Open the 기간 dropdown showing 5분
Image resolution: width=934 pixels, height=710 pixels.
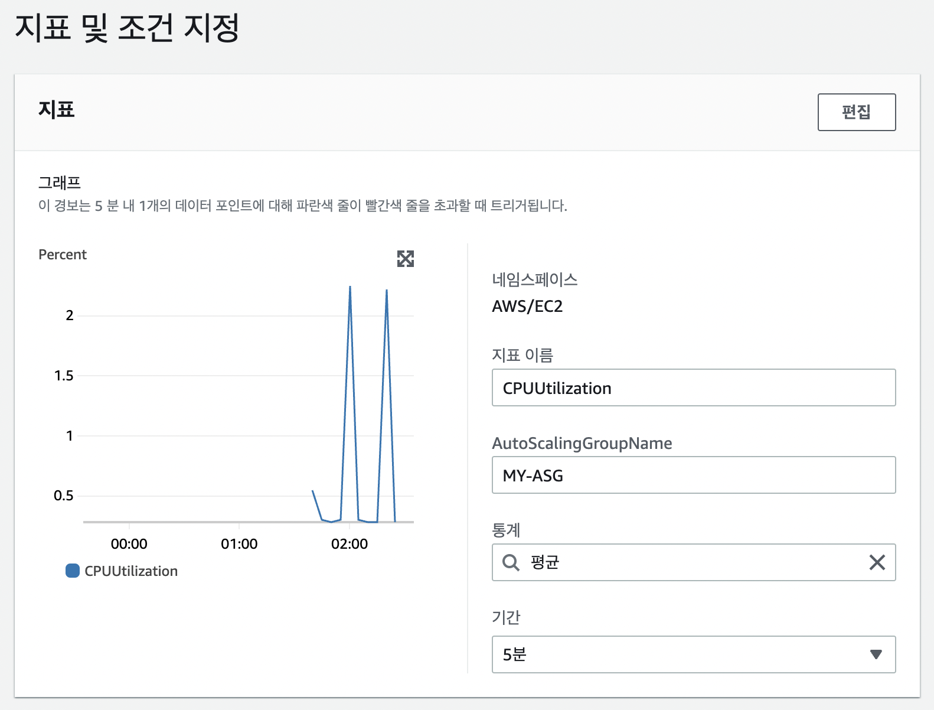click(694, 654)
